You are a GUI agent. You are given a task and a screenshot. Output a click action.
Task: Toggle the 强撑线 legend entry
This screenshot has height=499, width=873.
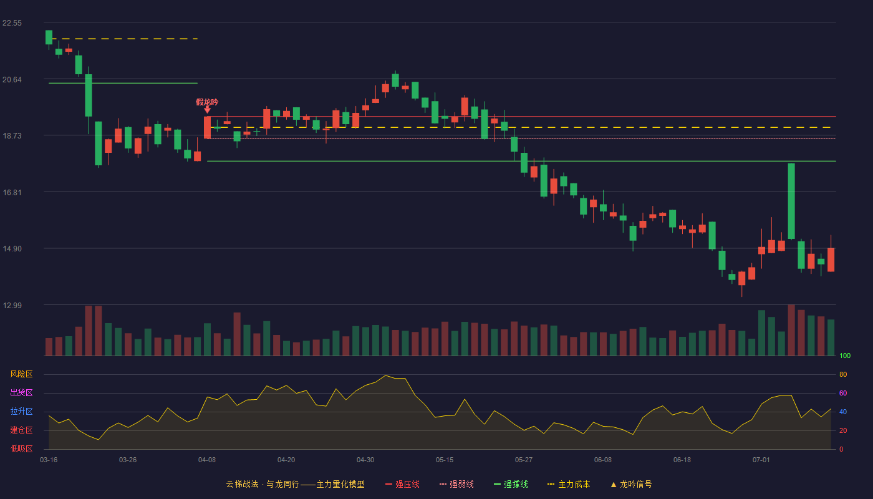tap(511, 484)
